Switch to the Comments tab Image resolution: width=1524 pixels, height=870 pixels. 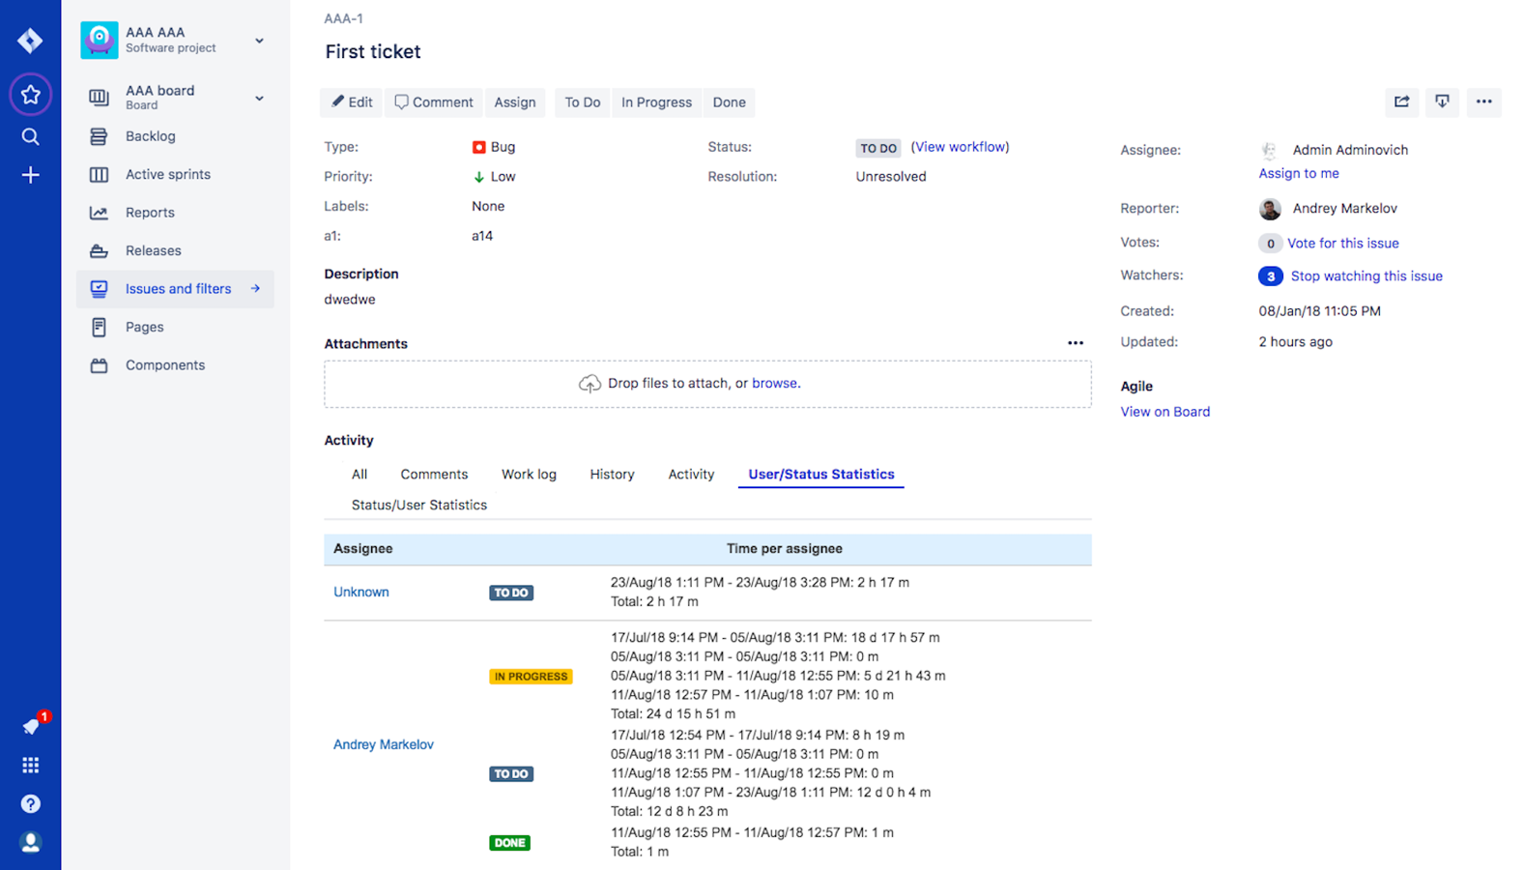[434, 475]
